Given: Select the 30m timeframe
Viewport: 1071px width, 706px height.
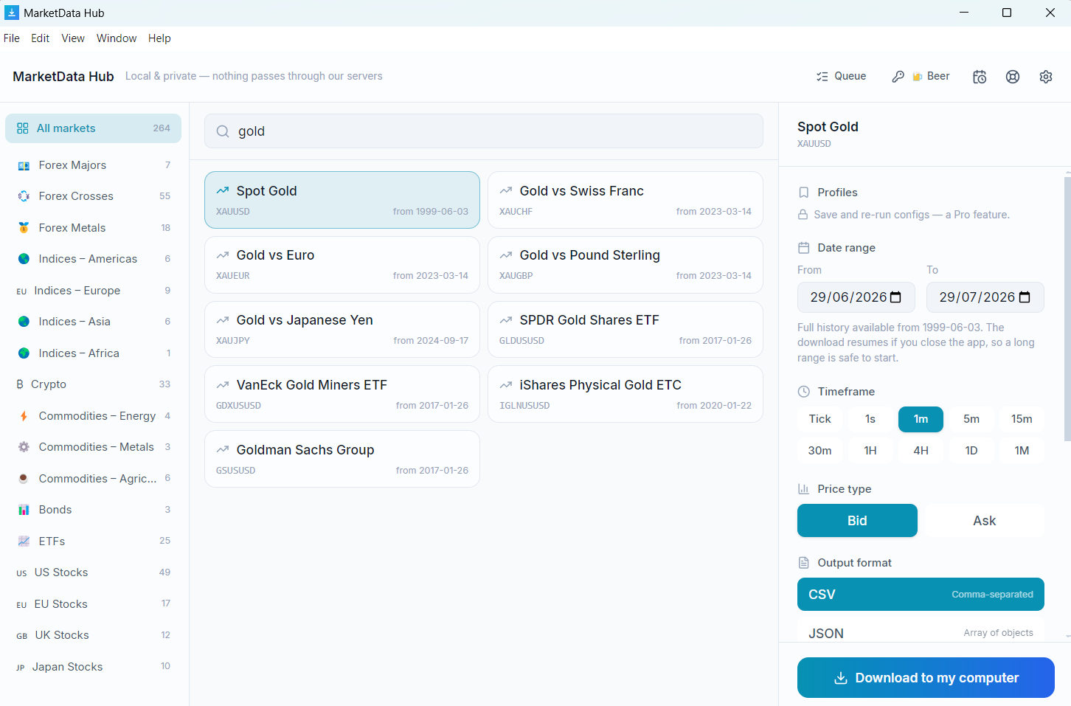Looking at the screenshot, I should 819,451.
